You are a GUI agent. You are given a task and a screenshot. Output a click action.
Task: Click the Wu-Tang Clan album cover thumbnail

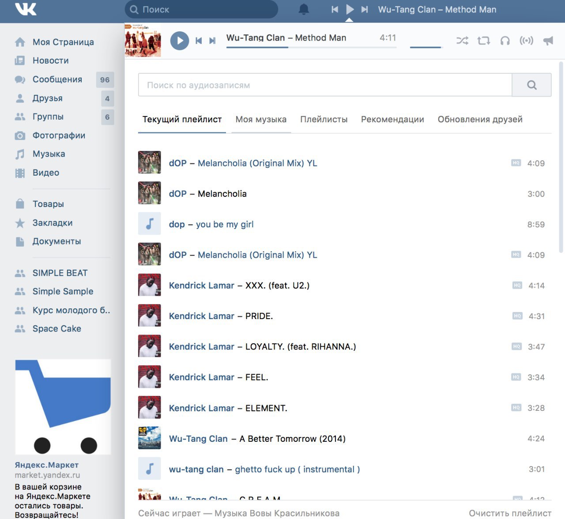[x=143, y=41]
